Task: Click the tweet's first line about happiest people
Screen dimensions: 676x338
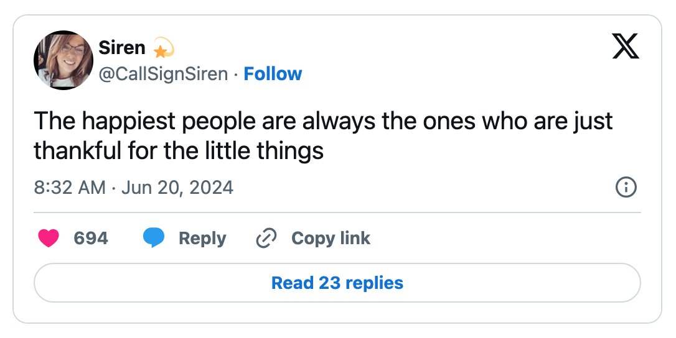Action: pyautogui.click(x=323, y=121)
